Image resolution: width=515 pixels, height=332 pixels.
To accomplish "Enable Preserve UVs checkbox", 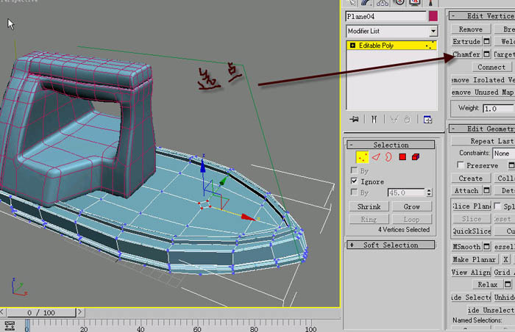I will click(461, 165).
